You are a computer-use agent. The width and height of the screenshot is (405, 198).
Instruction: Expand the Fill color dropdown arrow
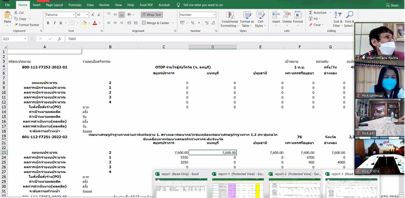coord(89,23)
